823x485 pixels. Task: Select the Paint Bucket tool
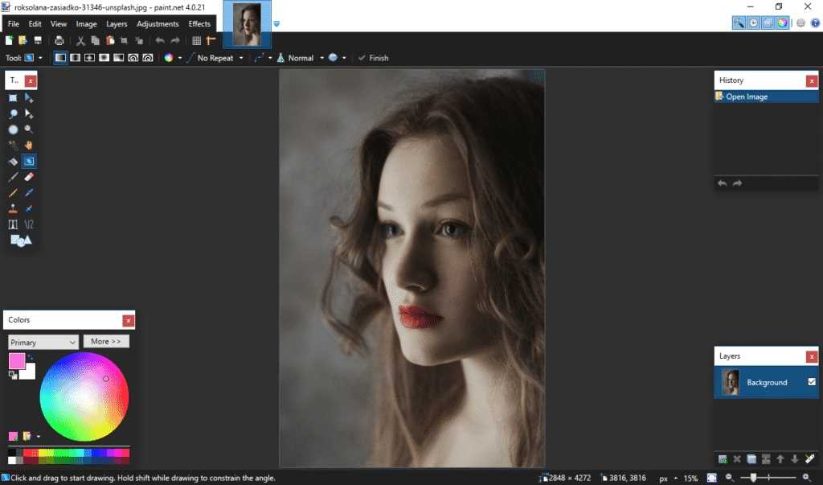[x=13, y=162]
